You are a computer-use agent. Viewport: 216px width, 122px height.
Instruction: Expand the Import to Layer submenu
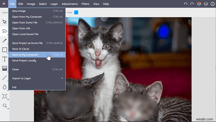pyautogui.click(x=37, y=78)
